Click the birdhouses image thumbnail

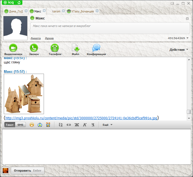tap(24, 94)
